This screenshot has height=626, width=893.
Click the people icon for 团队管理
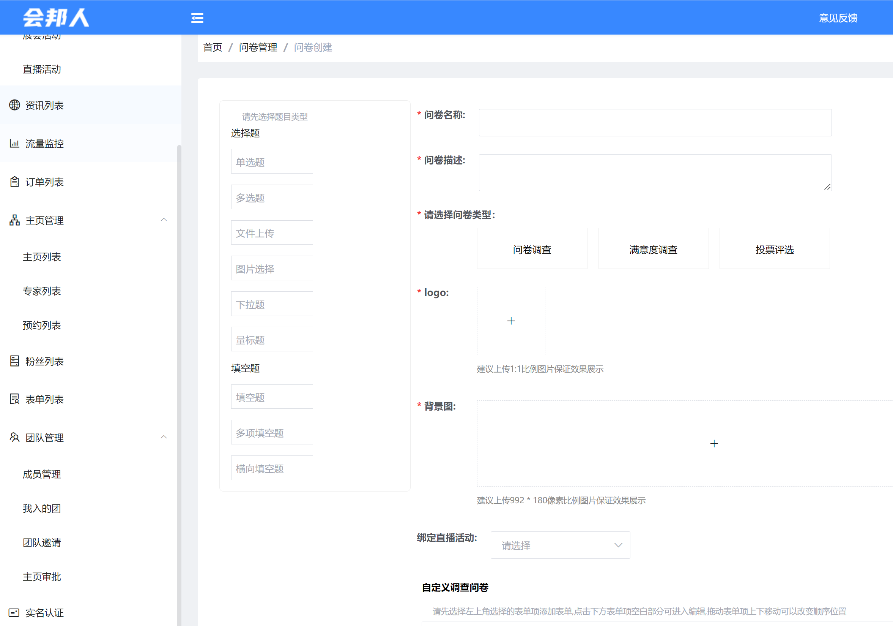[15, 438]
